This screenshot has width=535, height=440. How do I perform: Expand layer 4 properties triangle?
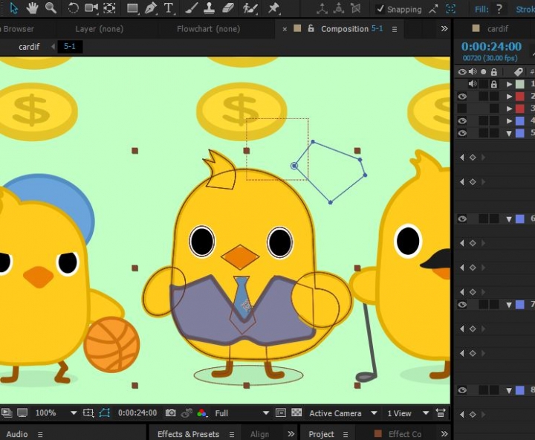(510, 121)
